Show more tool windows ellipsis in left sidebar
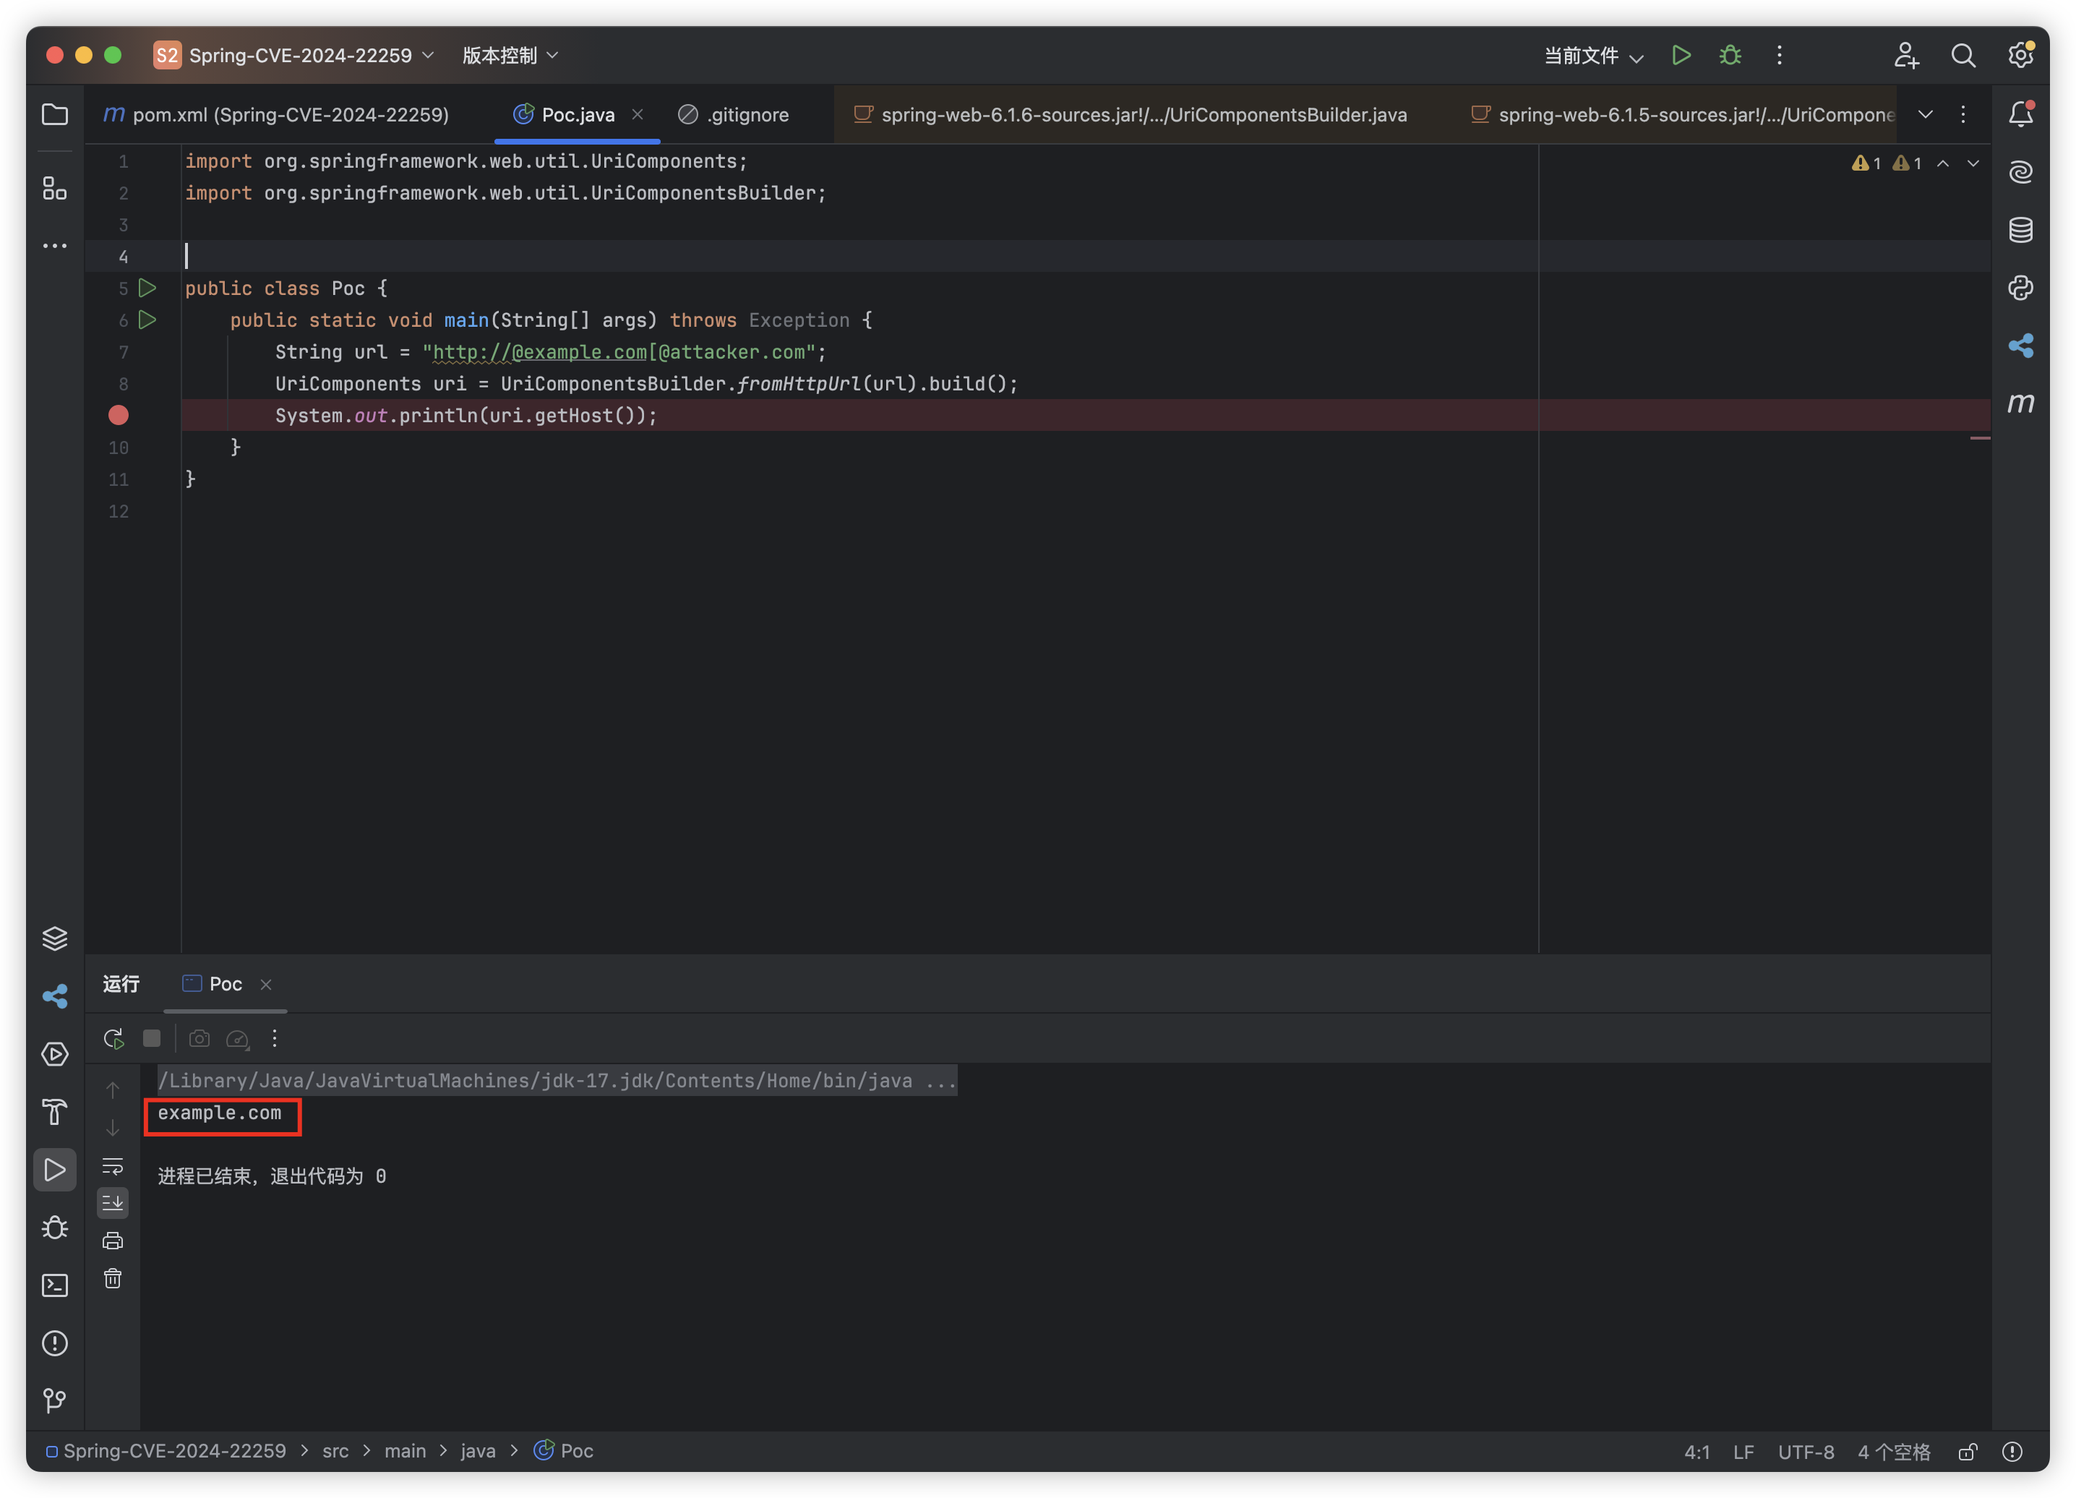The image size is (2076, 1498). [55, 247]
